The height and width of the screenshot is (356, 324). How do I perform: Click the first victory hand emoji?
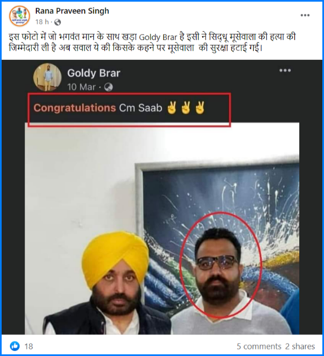tap(172, 108)
